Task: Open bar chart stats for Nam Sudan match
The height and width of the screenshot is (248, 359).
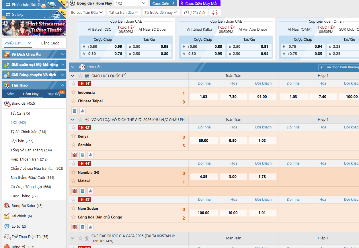Action: click(x=91, y=227)
